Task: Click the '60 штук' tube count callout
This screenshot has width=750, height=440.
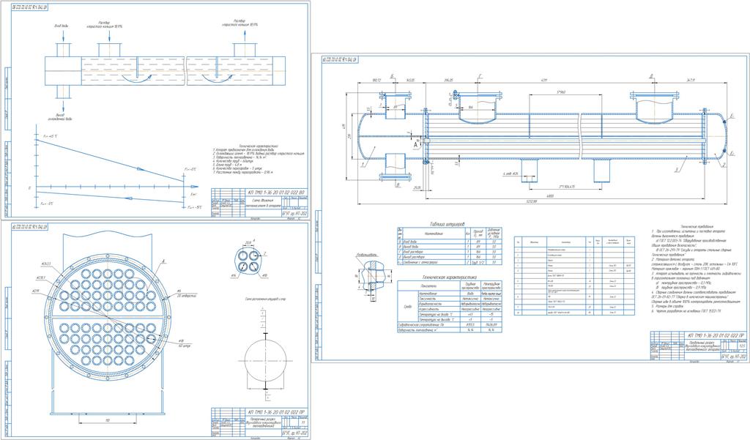Action: pyautogui.click(x=184, y=345)
